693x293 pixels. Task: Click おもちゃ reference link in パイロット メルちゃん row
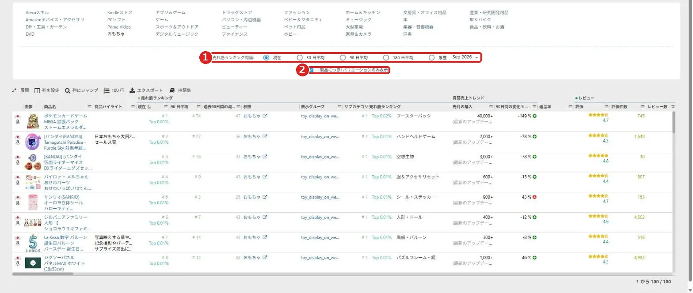[x=252, y=177]
